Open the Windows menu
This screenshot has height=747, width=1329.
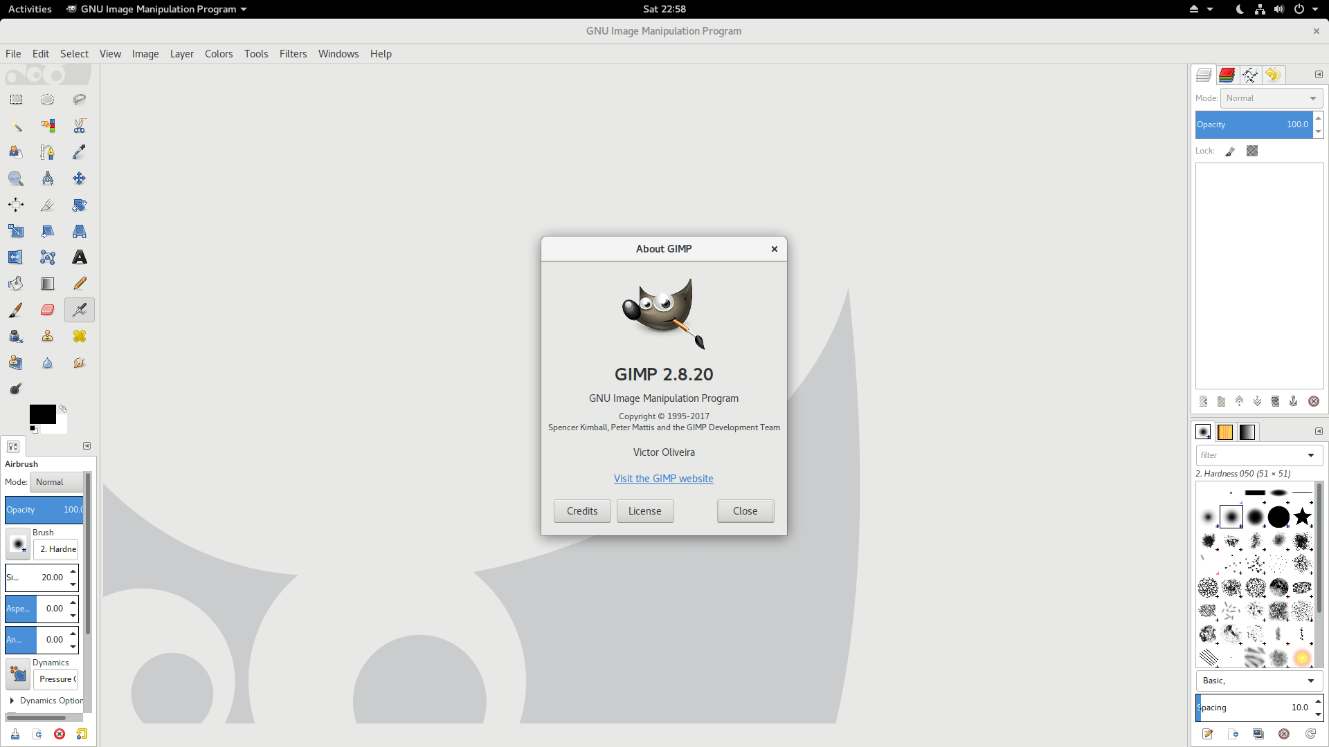pyautogui.click(x=338, y=54)
